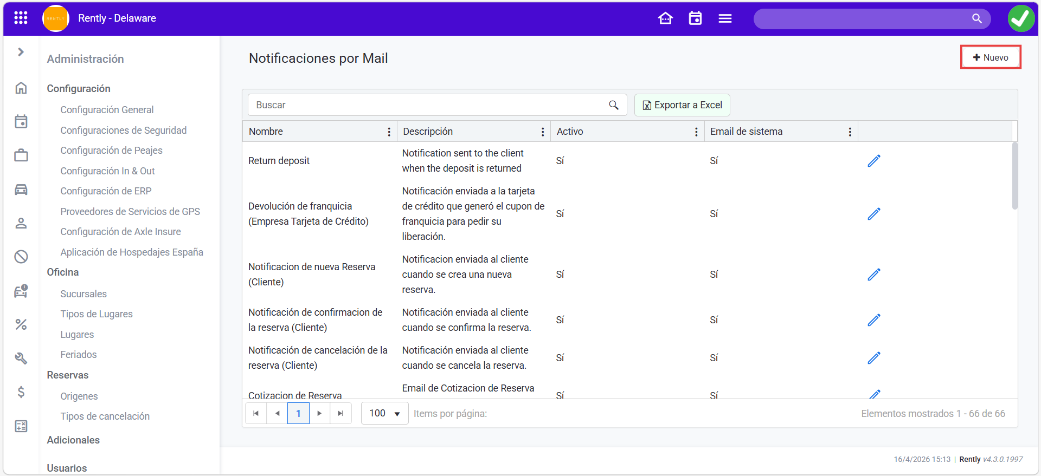This screenshot has width=1041, height=476.
Task: Click the percent icon in left sidebar
Action: tap(21, 324)
